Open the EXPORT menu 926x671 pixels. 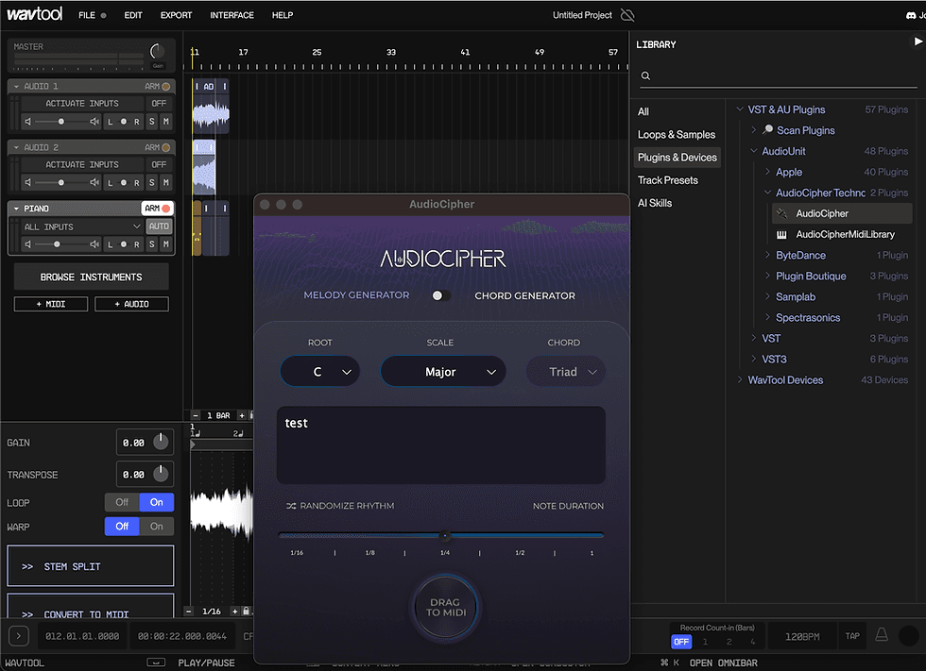click(x=176, y=15)
